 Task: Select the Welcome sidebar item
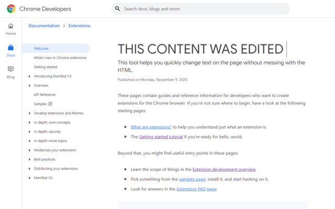55,49
